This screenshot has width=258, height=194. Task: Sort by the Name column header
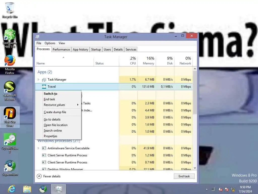tap(64, 61)
